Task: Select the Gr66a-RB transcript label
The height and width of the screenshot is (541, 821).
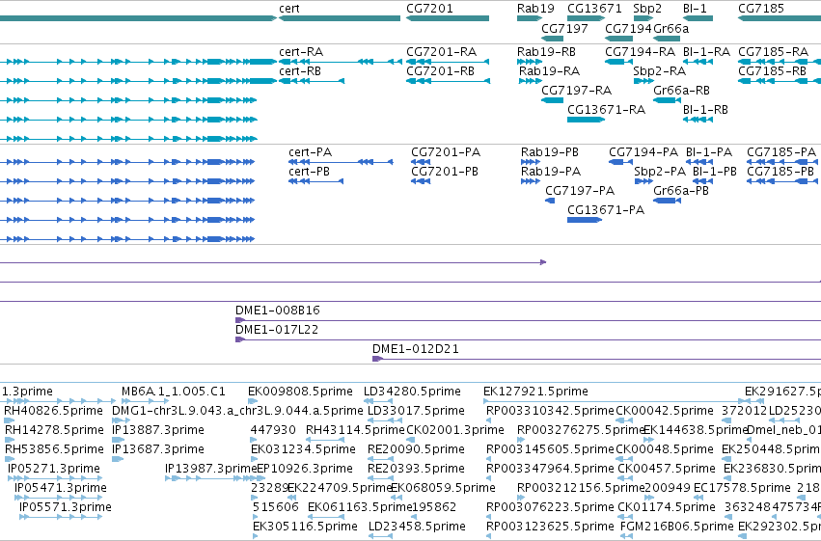Action: tap(681, 90)
